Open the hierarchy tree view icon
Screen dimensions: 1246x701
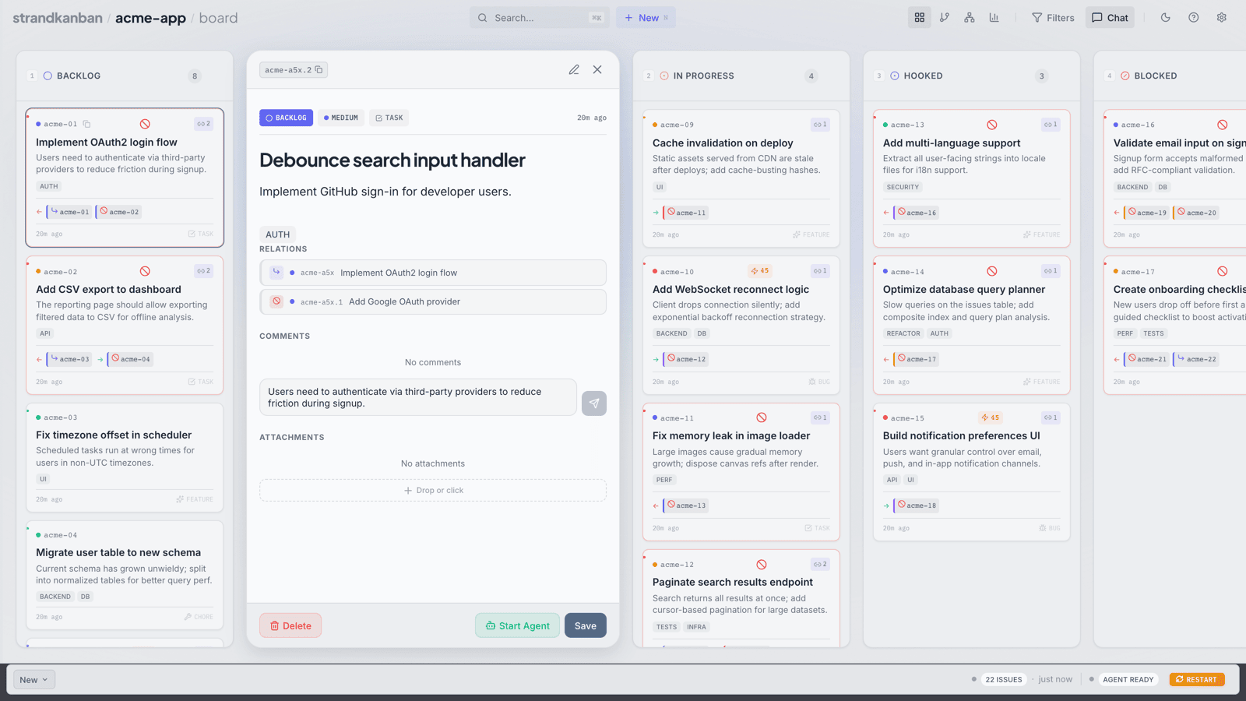pyautogui.click(x=970, y=18)
